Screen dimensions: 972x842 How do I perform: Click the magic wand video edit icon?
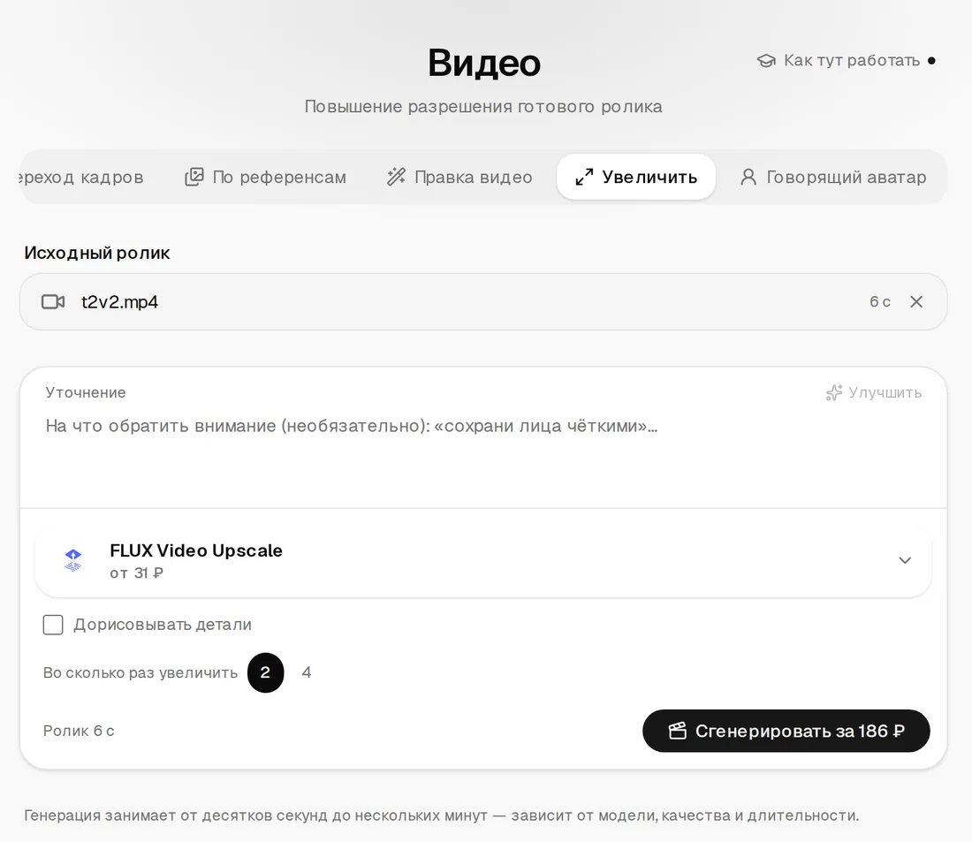[396, 177]
